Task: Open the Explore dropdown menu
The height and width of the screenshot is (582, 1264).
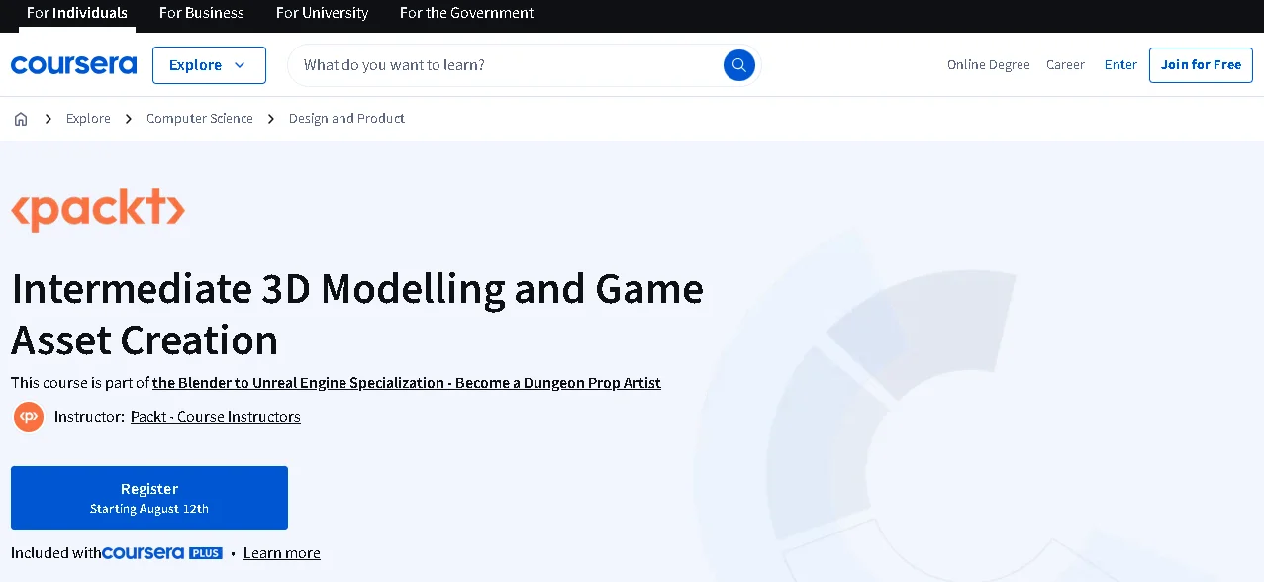Action: click(209, 64)
